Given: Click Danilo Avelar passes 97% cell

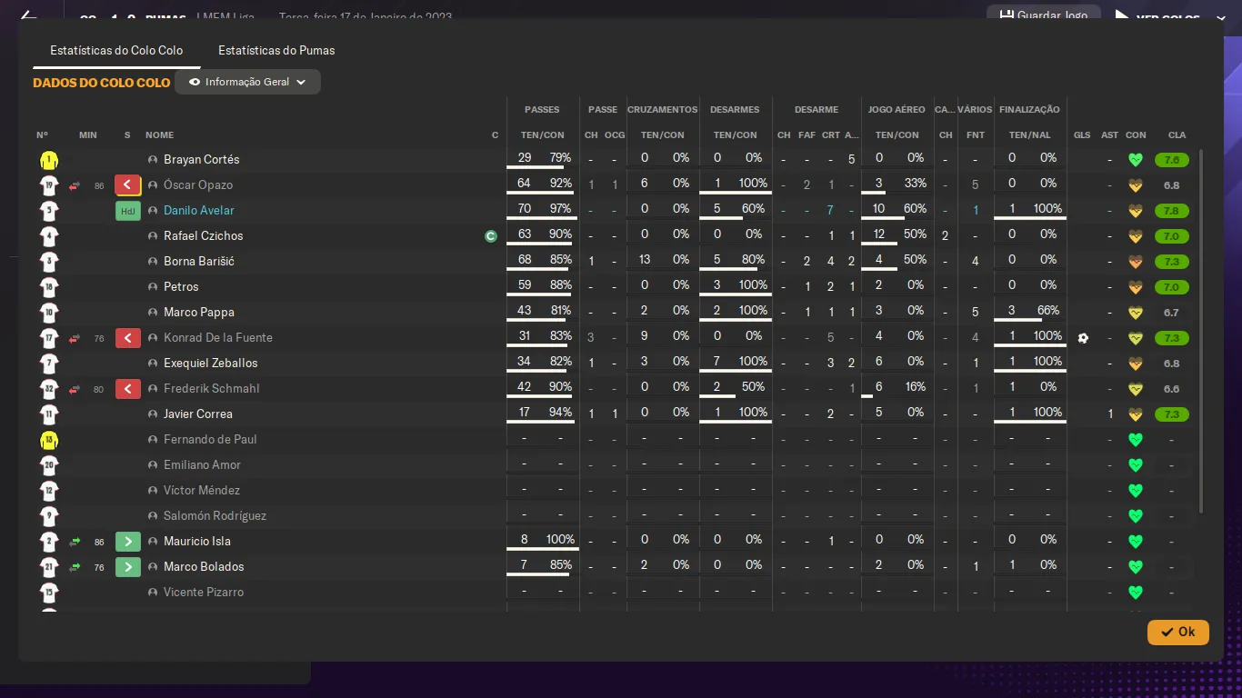Looking at the screenshot, I should (560, 209).
